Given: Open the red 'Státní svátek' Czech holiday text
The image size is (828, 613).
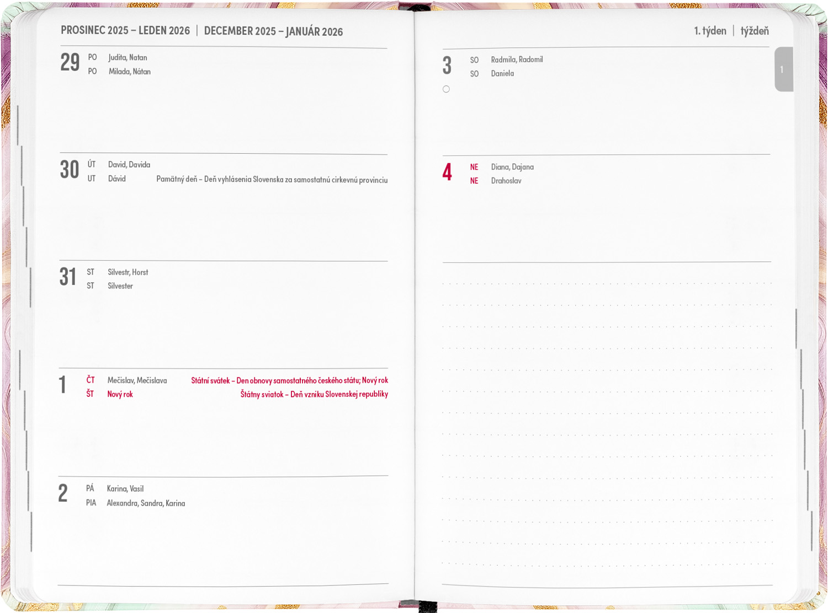Looking at the screenshot, I should tap(289, 380).
